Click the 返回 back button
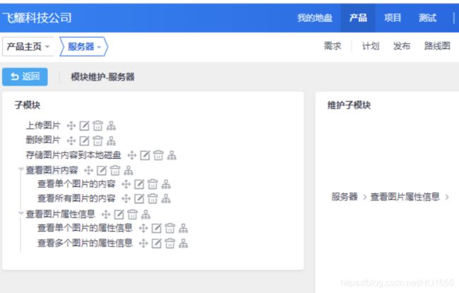The image size is (459, 293). 25,77
